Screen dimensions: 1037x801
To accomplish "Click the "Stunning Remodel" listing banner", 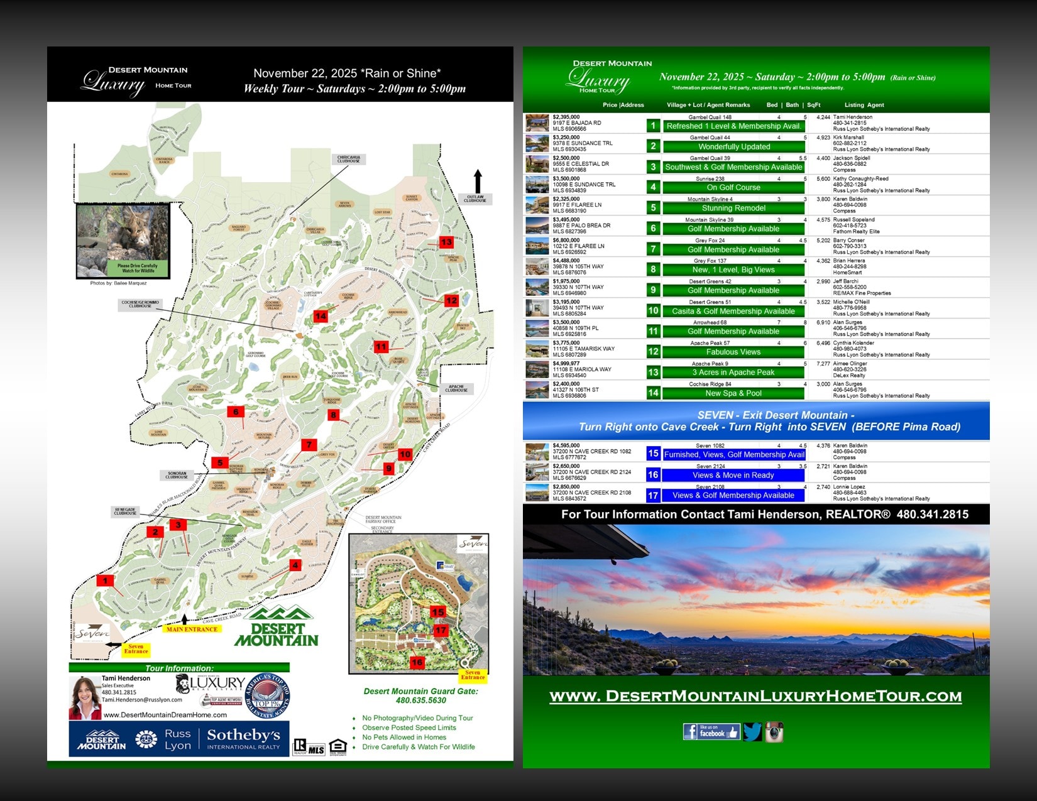I will pyautogui.click(x=733, y=208).
